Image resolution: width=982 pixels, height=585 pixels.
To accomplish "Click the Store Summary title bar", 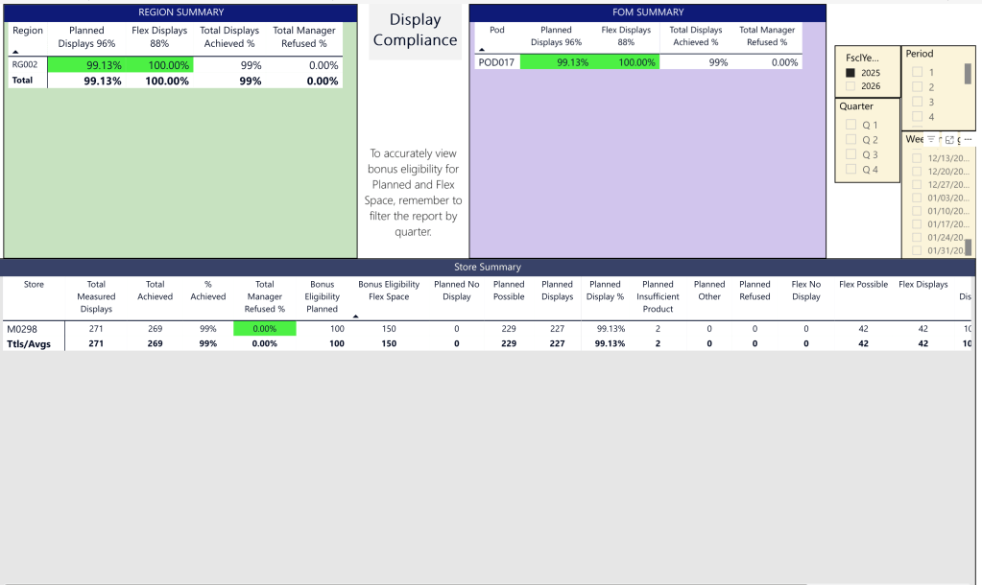I will tap(488, 267).
